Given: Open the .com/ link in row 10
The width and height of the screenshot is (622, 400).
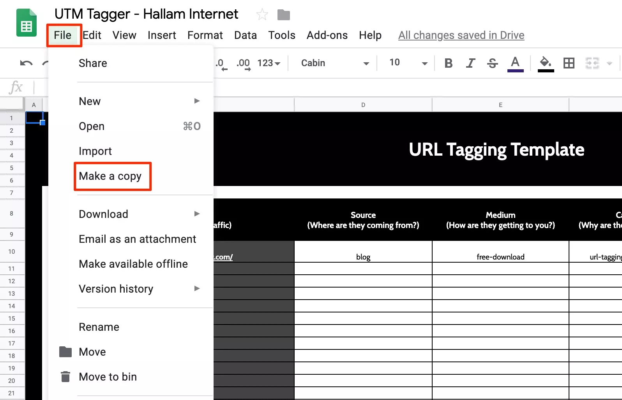Looking at the screenshot, I should pyautogui.click(x=223, y=257).
